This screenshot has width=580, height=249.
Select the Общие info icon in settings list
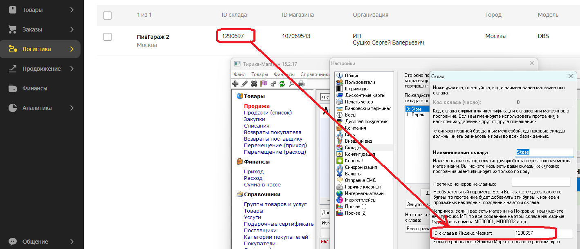click(340, 76)
